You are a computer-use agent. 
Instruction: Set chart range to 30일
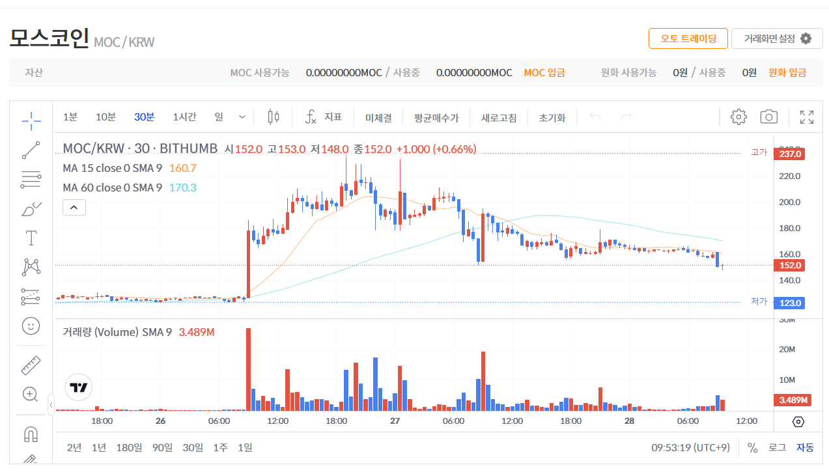pyautogui.click(x=193, y=447)
